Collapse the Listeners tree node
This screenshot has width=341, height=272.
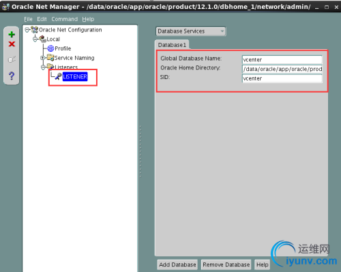[43, 67]
